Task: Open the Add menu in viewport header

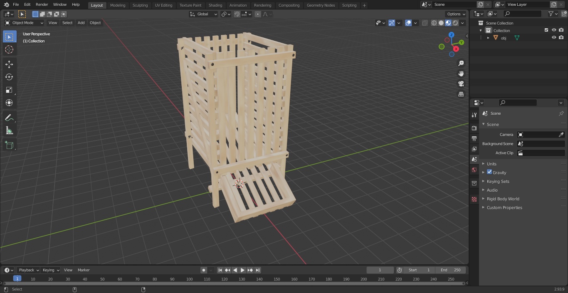Action: click(x=81, y=23)
